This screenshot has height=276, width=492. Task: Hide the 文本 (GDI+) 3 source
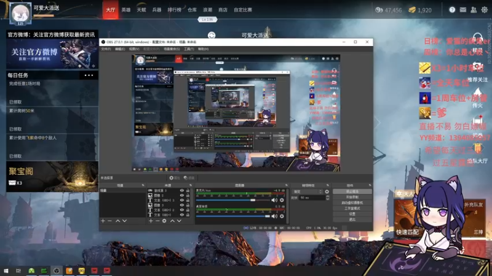coord(182,201)
